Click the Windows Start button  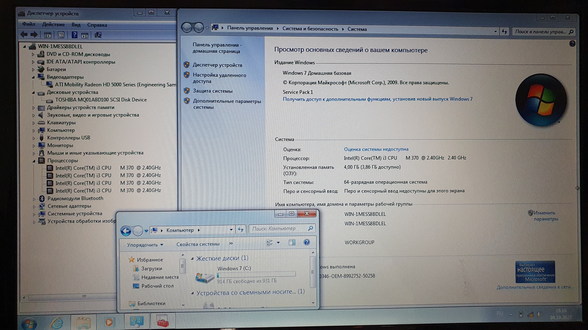click(29, 323)
